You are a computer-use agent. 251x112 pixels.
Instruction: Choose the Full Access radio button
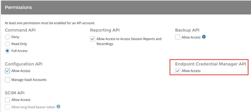[7, 51]
